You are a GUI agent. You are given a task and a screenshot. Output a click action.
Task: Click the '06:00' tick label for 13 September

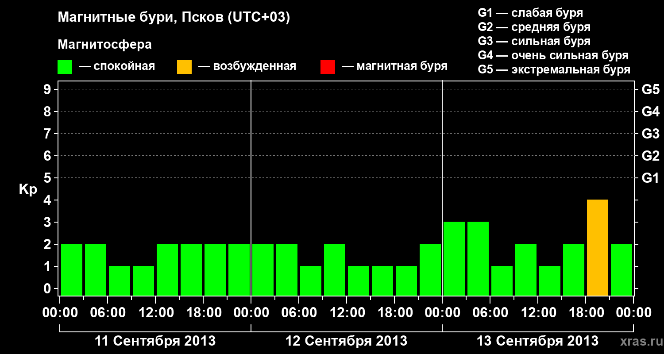click(x=490, y=313)
